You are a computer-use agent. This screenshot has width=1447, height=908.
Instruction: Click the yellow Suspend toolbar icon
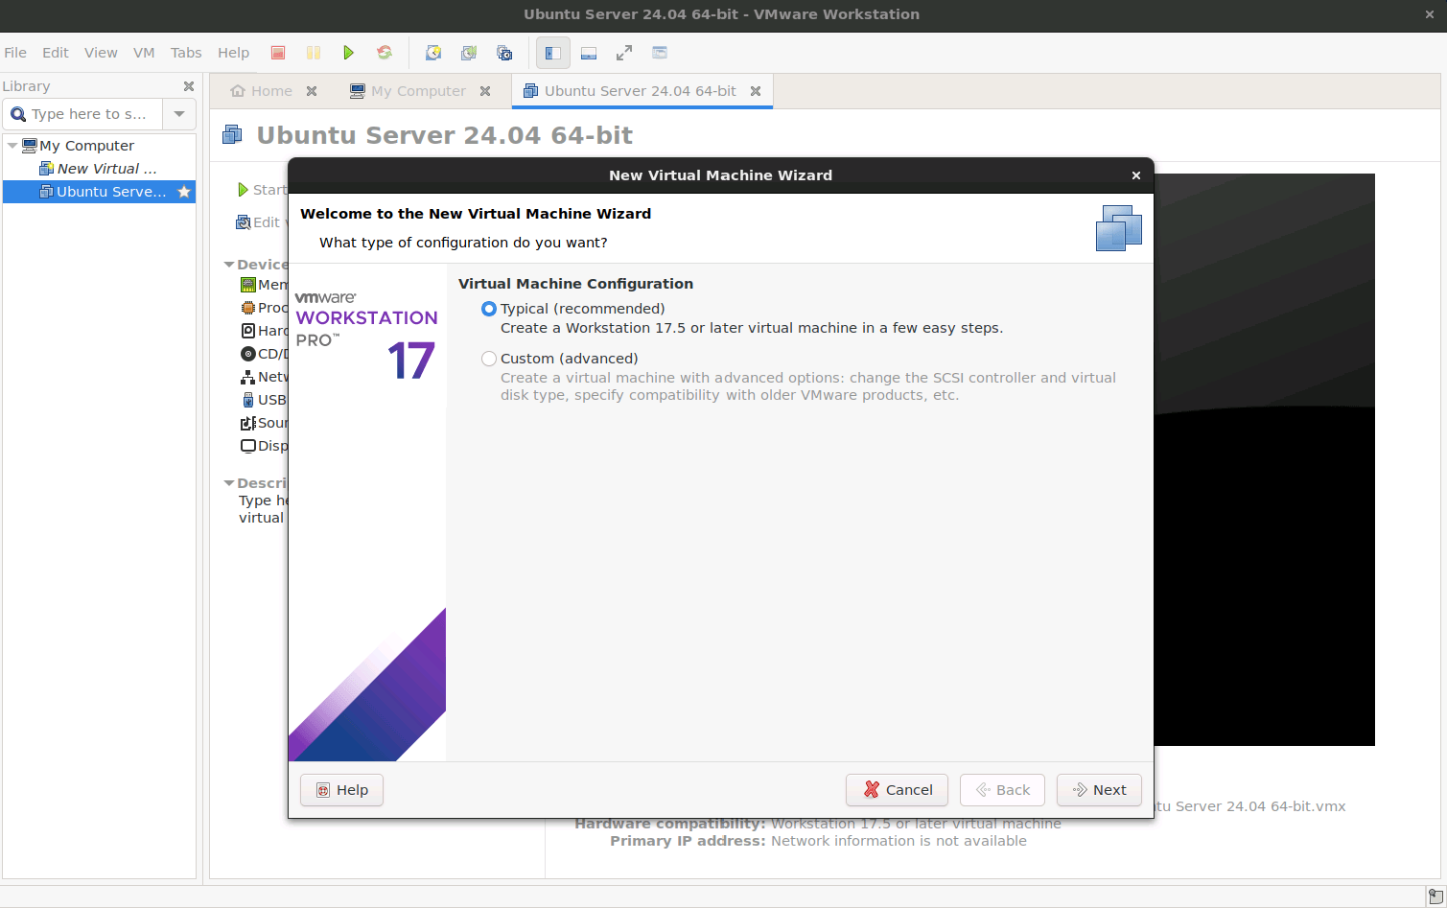tap(314, 53)
